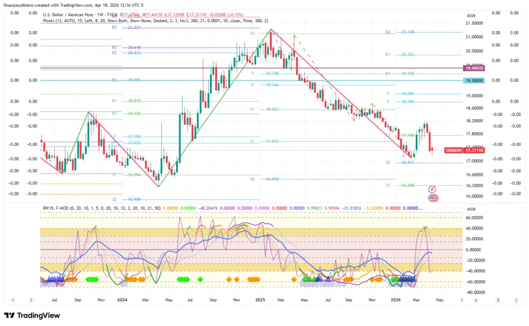The image size is (529, 326).
Task: Click the purple lightning event icon
Action: pos(432,190)
